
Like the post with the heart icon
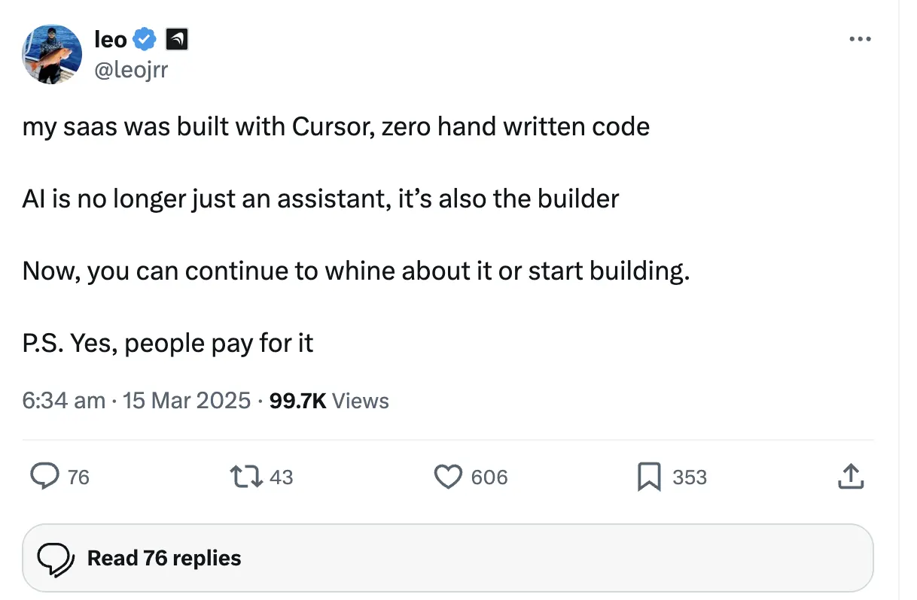tap(449, 477)
